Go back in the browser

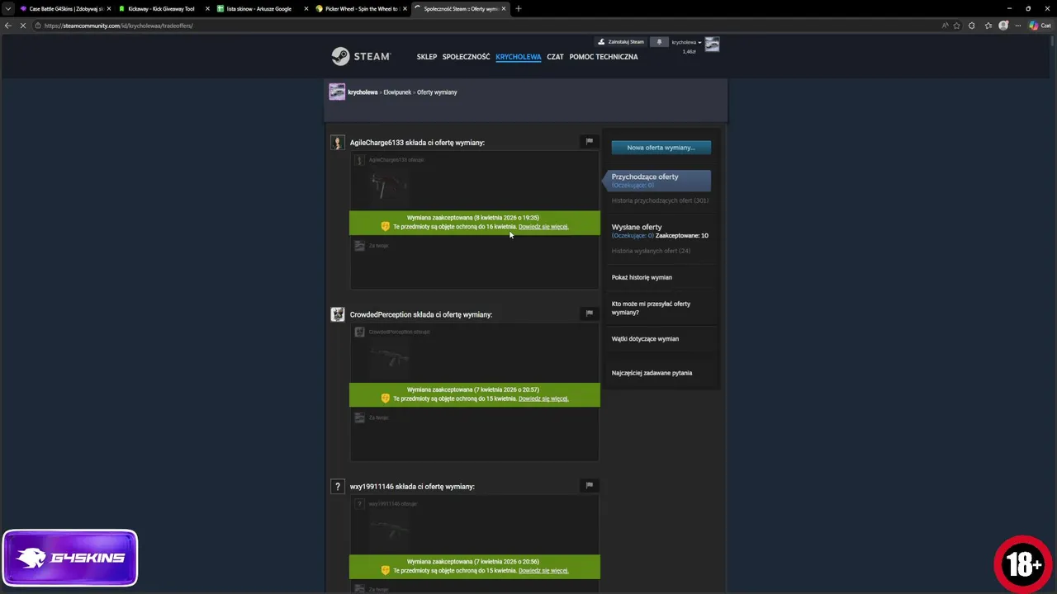point(8,26)
